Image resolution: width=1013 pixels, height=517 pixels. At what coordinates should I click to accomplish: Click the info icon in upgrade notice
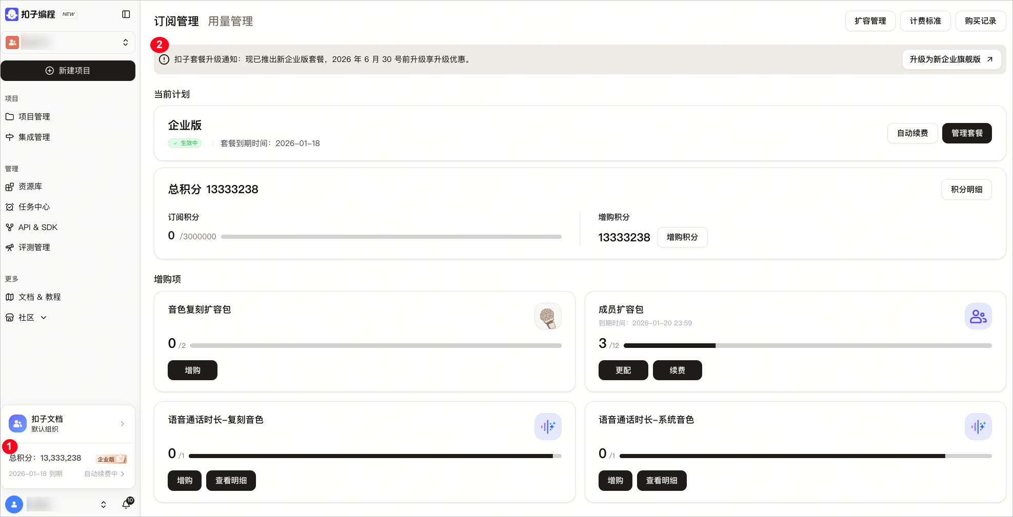164,59
